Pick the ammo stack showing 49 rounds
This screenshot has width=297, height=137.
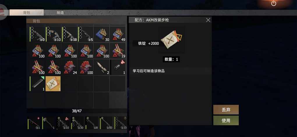[118, 34]
